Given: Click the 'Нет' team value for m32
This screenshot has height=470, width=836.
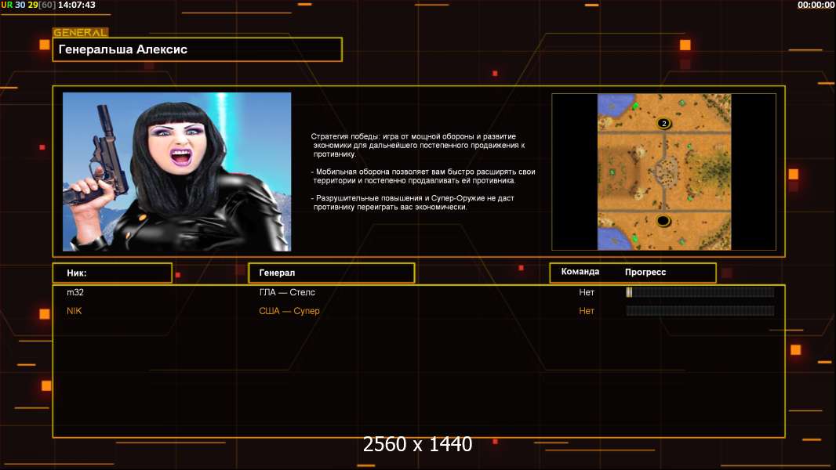Looking at the screenshot, I should [x=587, y=292].
